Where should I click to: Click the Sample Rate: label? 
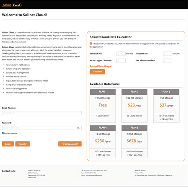click(x=96, y=54)
